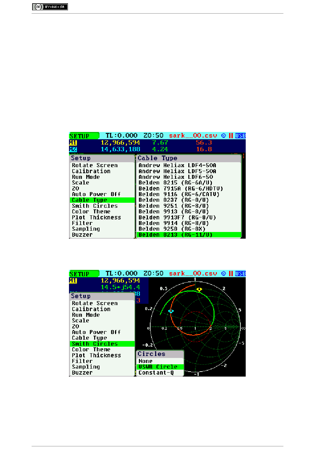Click the Creative Commons BY-NC-SA license badge
The image size is (315, 461).
[x=50, y=7]
